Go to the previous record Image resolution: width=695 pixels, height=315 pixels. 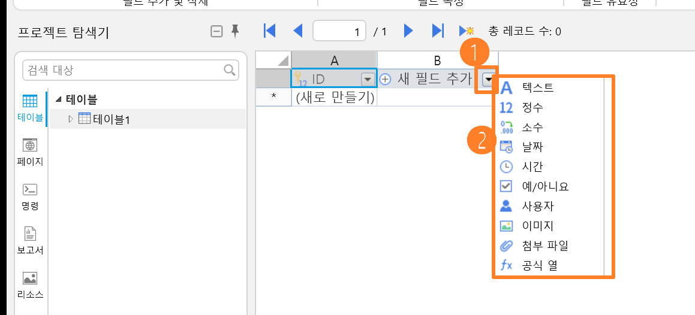tap(298, 31)
